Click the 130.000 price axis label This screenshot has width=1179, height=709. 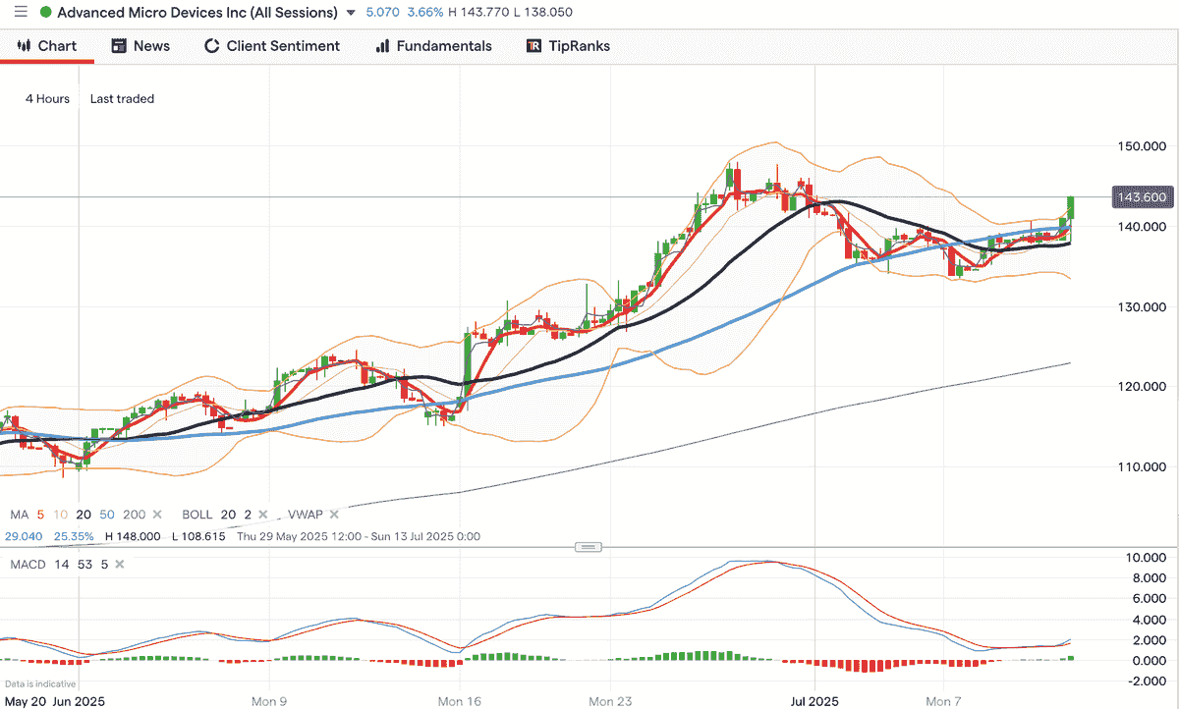click(1141, 306)
